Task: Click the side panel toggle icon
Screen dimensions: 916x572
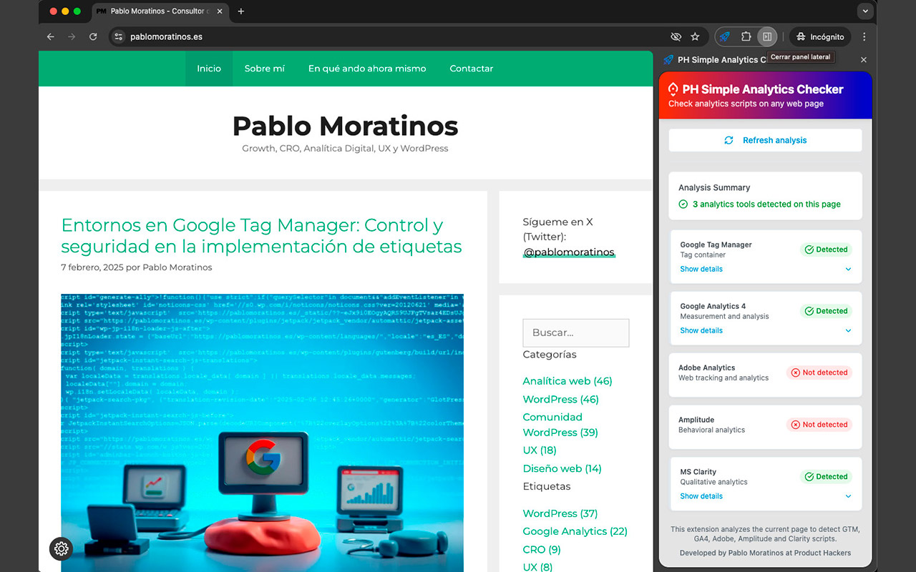Action: click(x=766, y=36)
